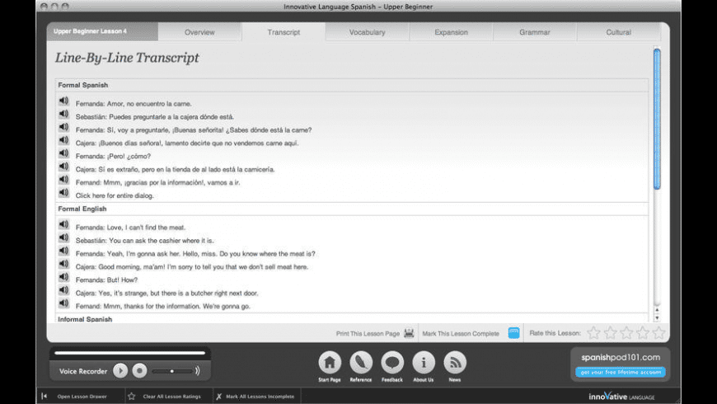Click the Voice Recorder speaker volume icon
717x404 pixels.
pyautogui.click(x=198, y=370)
